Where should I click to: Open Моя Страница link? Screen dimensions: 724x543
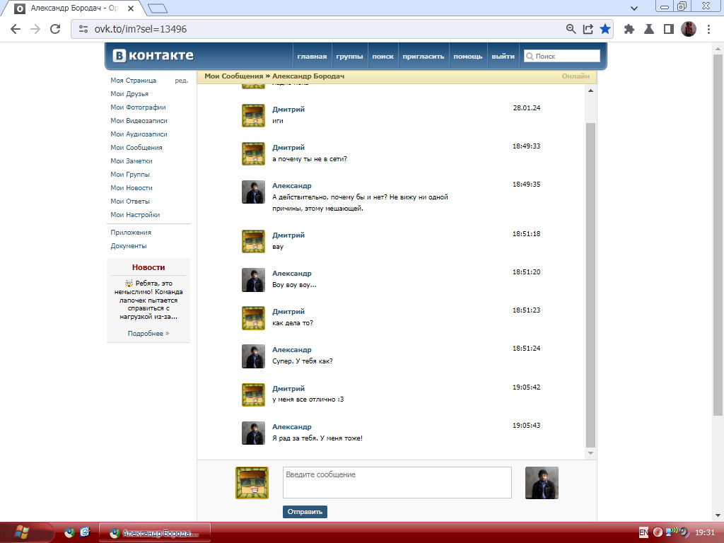pyautogui.click(x=134, y=81)
